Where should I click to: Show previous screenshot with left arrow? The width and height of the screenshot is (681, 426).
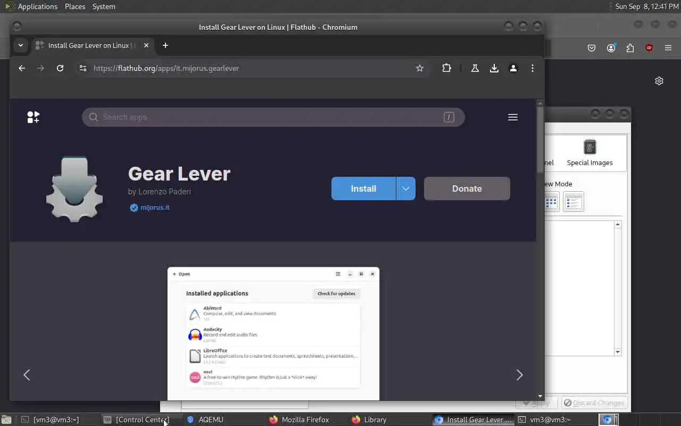point(27,375)
